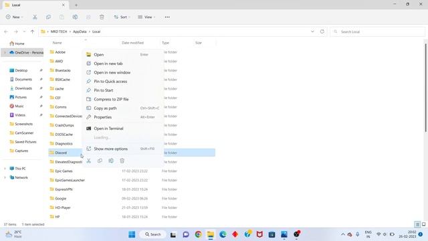Viewport: 428px width, 241px height.
Task: Click the Rename icon in the toolbar
Action: coord(75,17)
